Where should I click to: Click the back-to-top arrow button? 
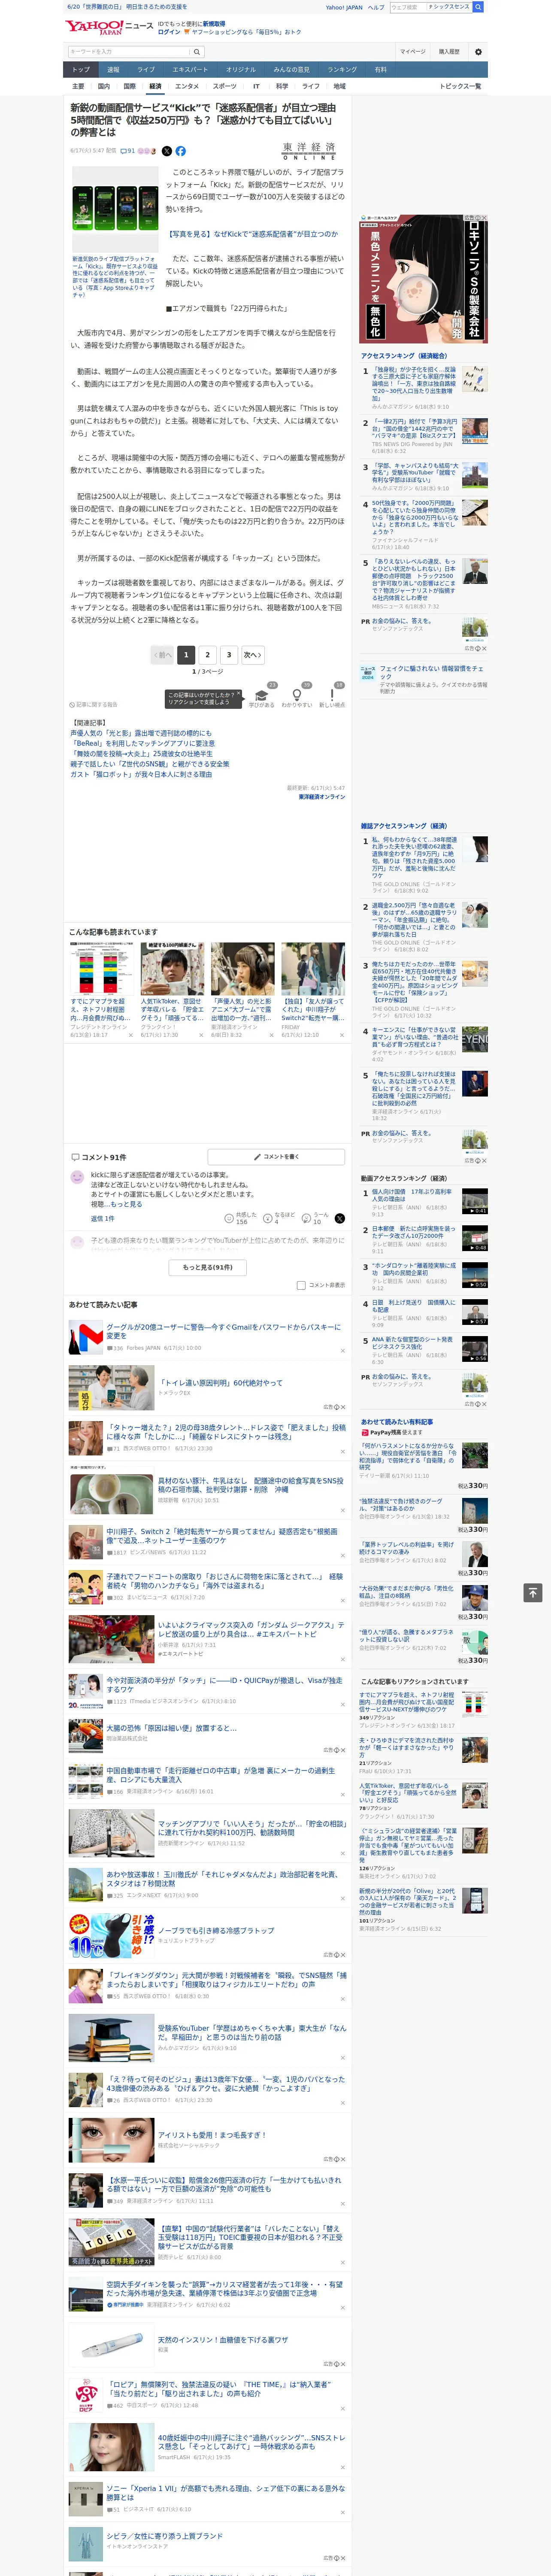point(532,1592)
